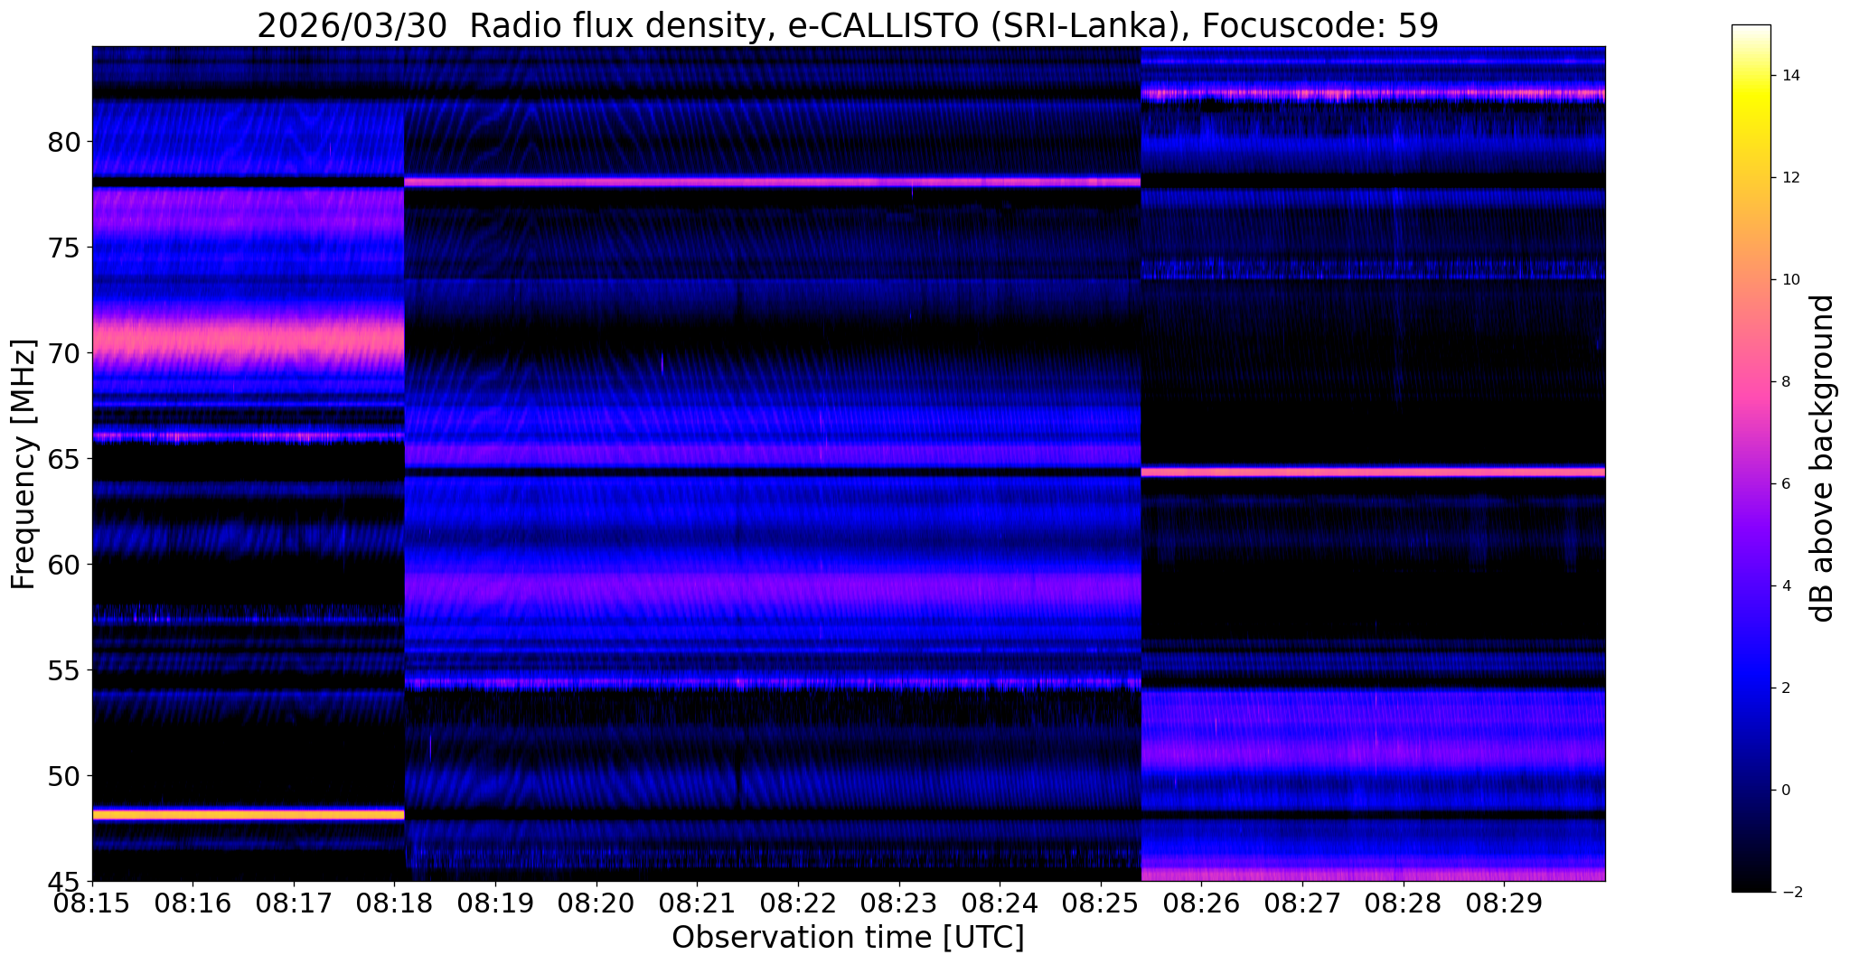This screenshot has width=1850, height=964.
Task: Click the bright yellow 48 MHz emission line
Action: click(248, 814)
